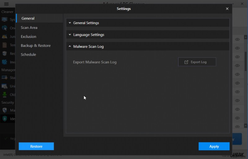Click the scrollbar down arrow in background list
The image size is (248, 159).
(246, 126)
